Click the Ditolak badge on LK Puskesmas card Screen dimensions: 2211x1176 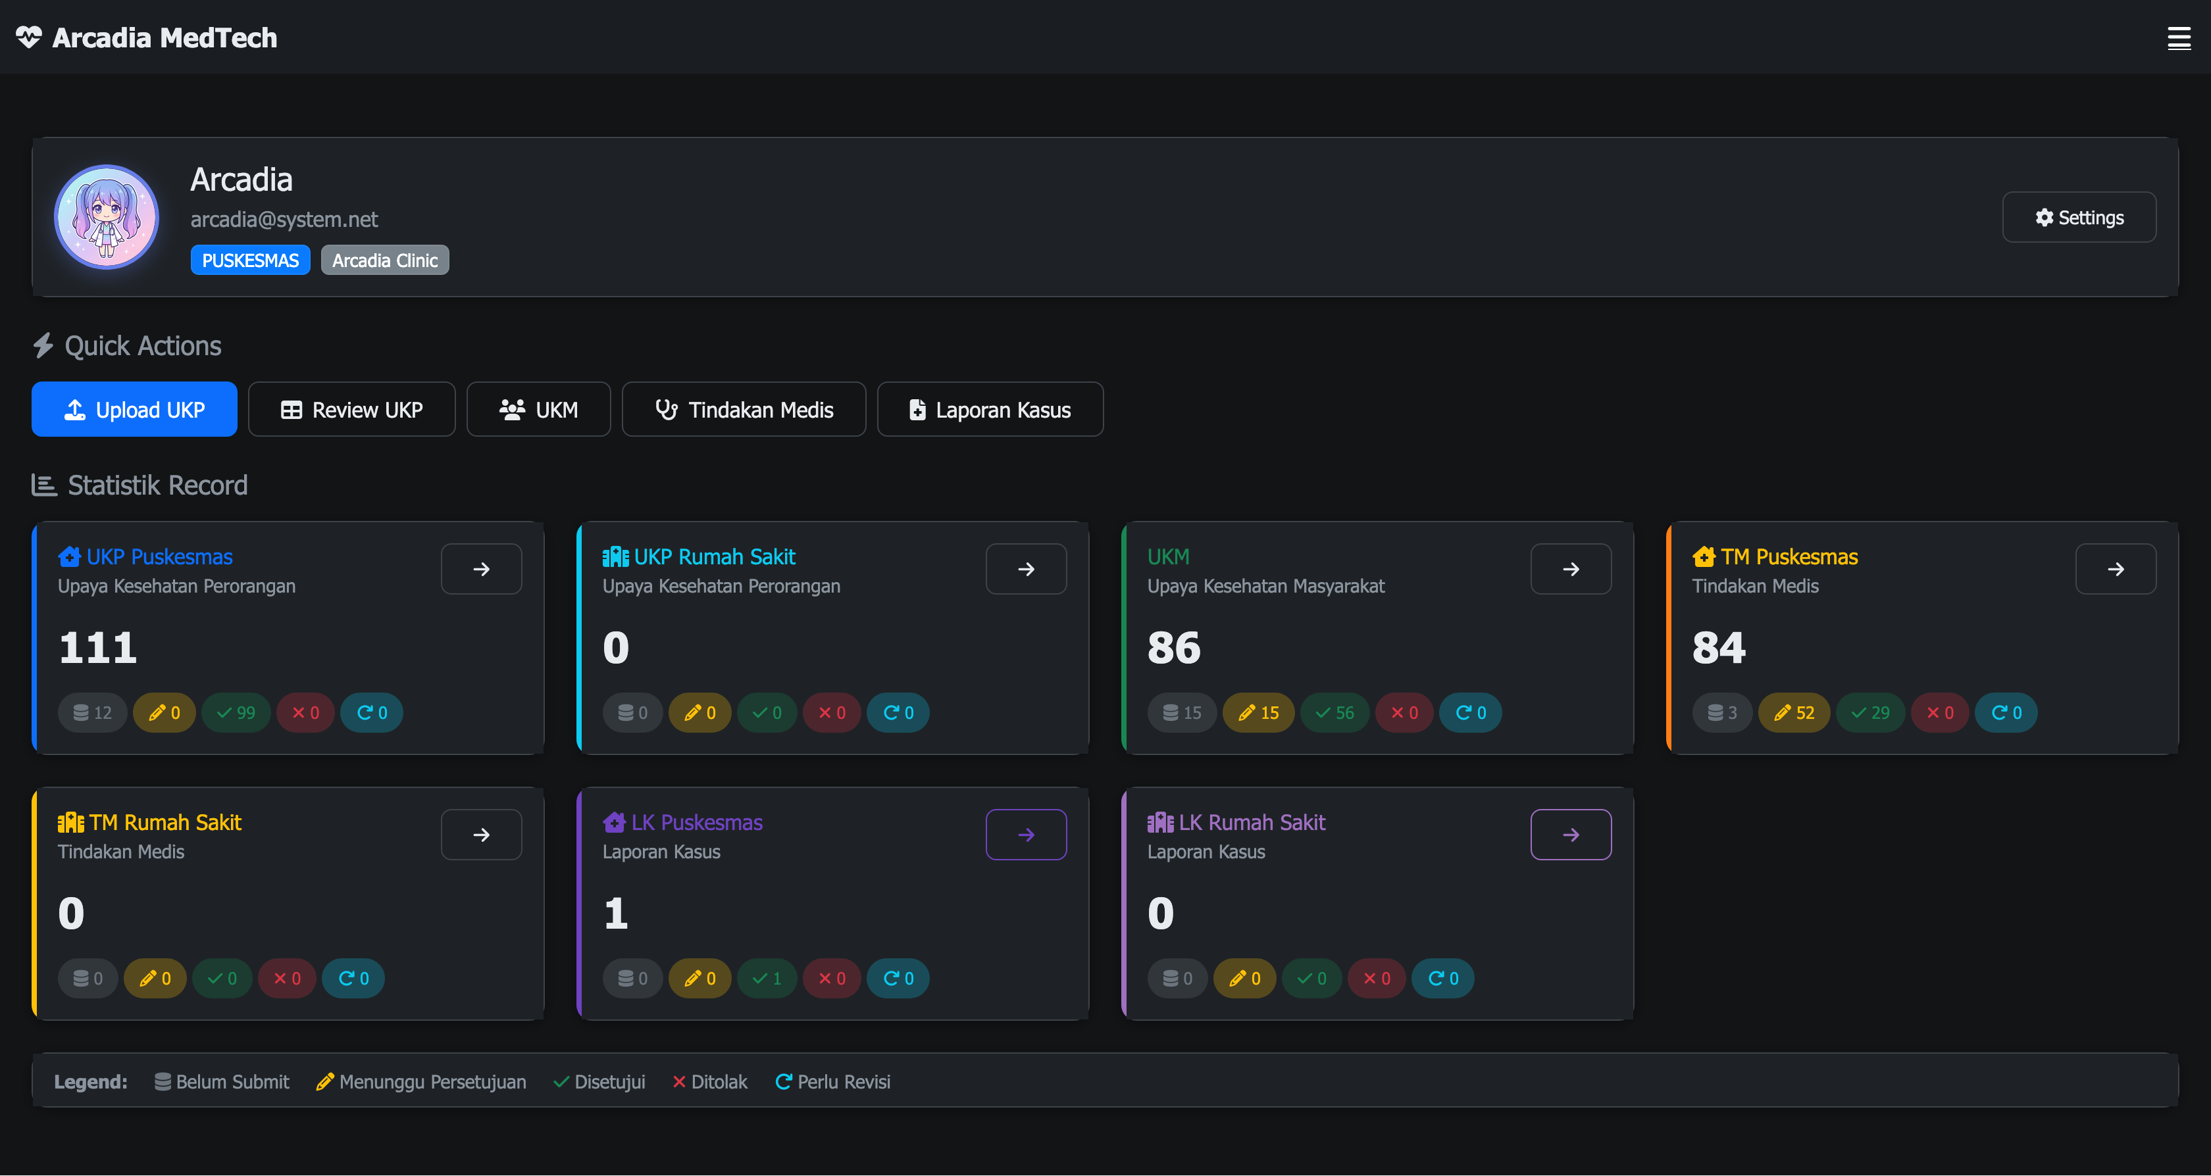[x=831, y=978]
